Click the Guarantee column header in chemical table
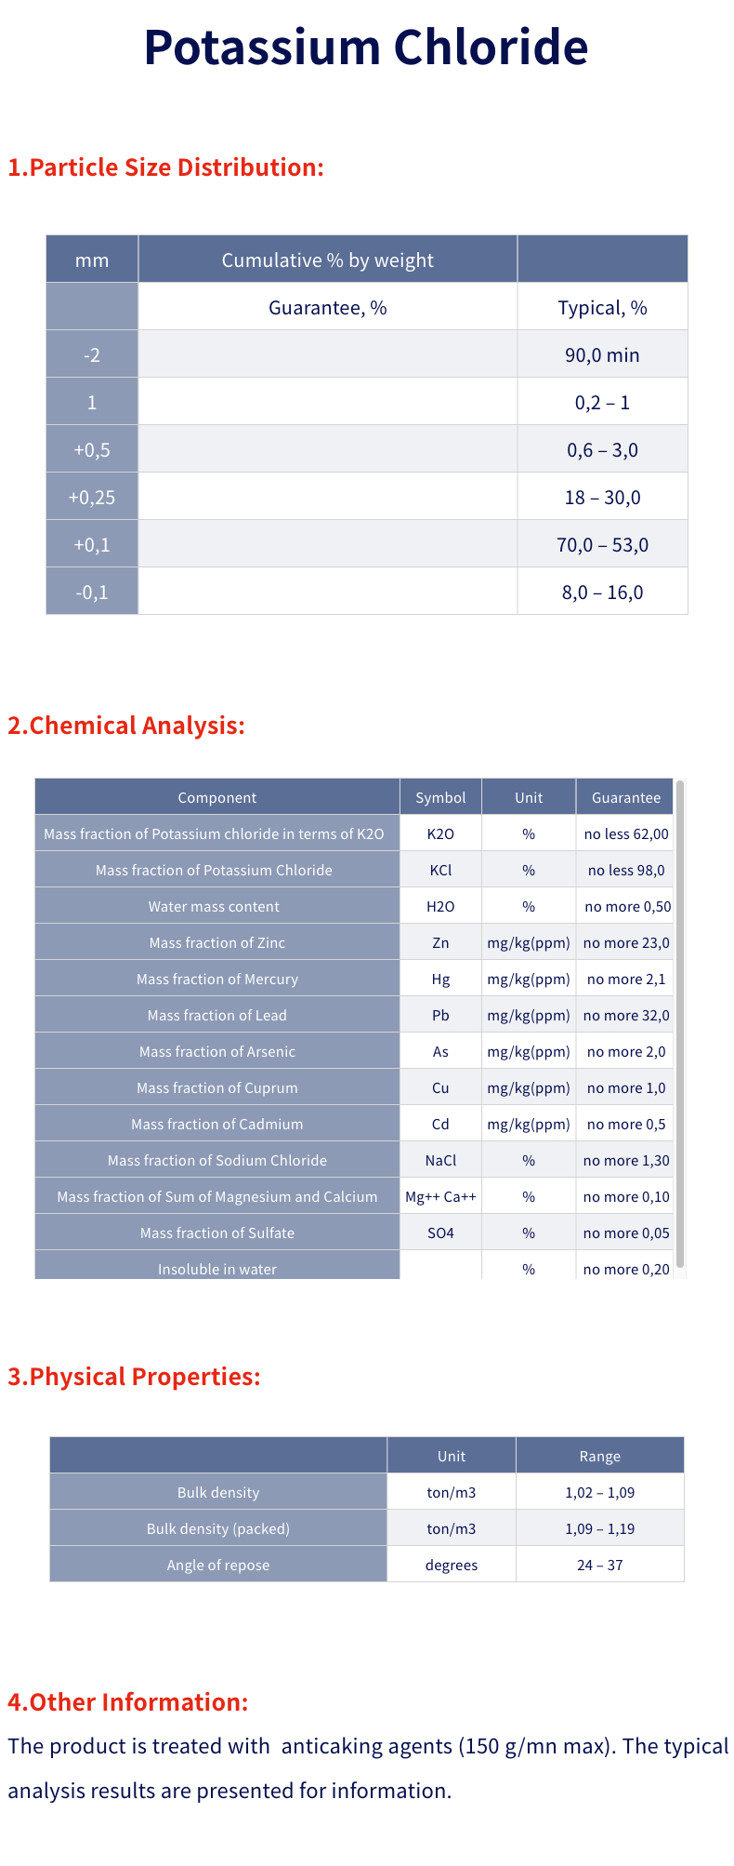 (626, 797)
